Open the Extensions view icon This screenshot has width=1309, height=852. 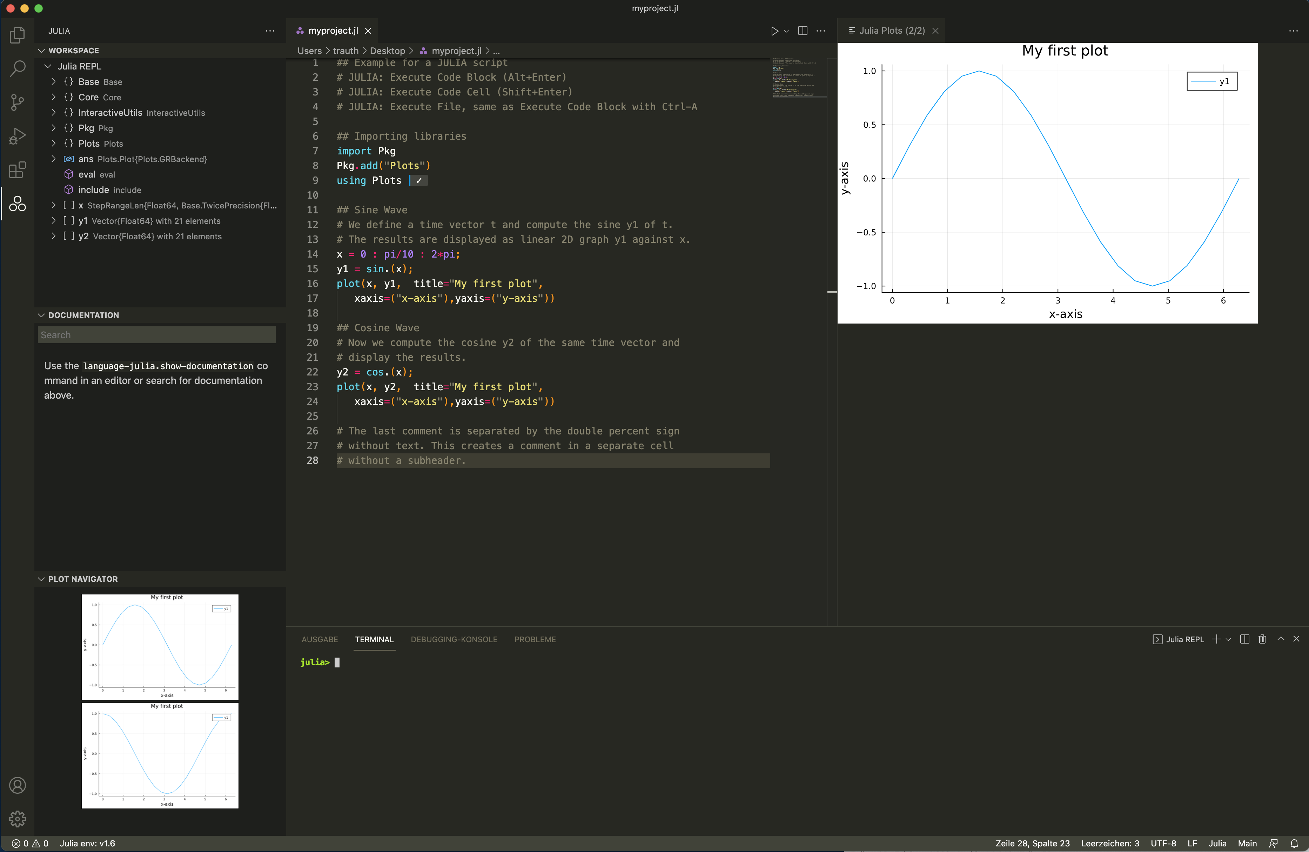(x=17, y=169)
